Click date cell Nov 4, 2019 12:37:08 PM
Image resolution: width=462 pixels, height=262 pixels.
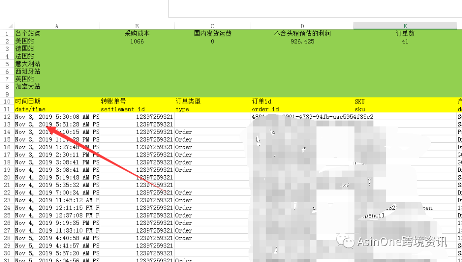coord(57,215)
